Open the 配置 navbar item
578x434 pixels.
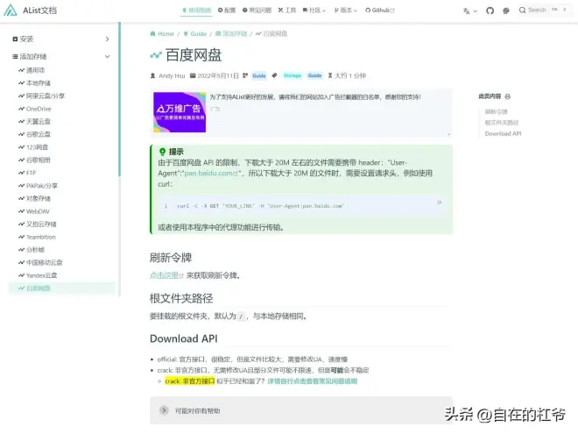pyautogui.click(x=227, y=11)
